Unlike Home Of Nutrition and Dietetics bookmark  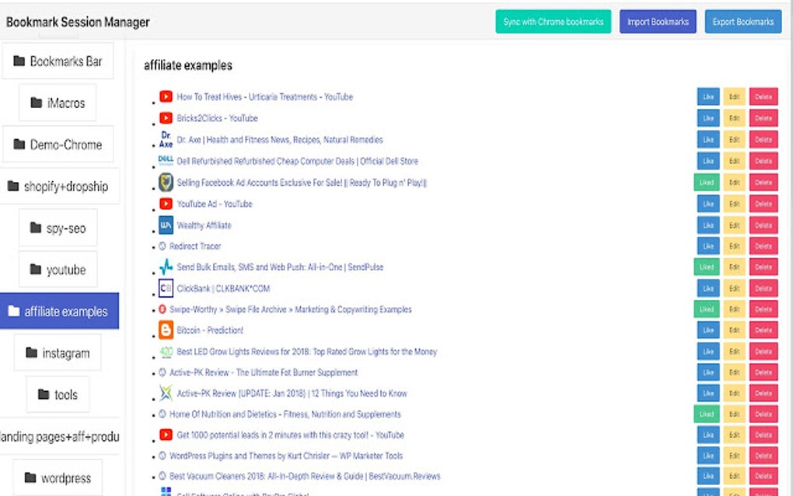(707, 414)
